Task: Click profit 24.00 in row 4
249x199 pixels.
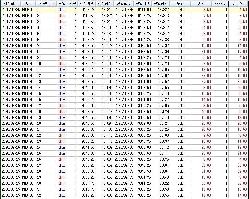Action: [x=206, y=28]
